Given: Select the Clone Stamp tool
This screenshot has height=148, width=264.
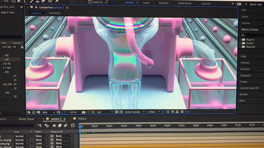Looking at the screenshot, I should pos(37,1).
